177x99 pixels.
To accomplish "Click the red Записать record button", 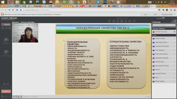I will pos(6,24).
